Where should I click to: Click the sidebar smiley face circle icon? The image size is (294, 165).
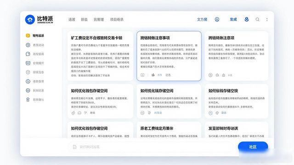[x=28, y=90]
